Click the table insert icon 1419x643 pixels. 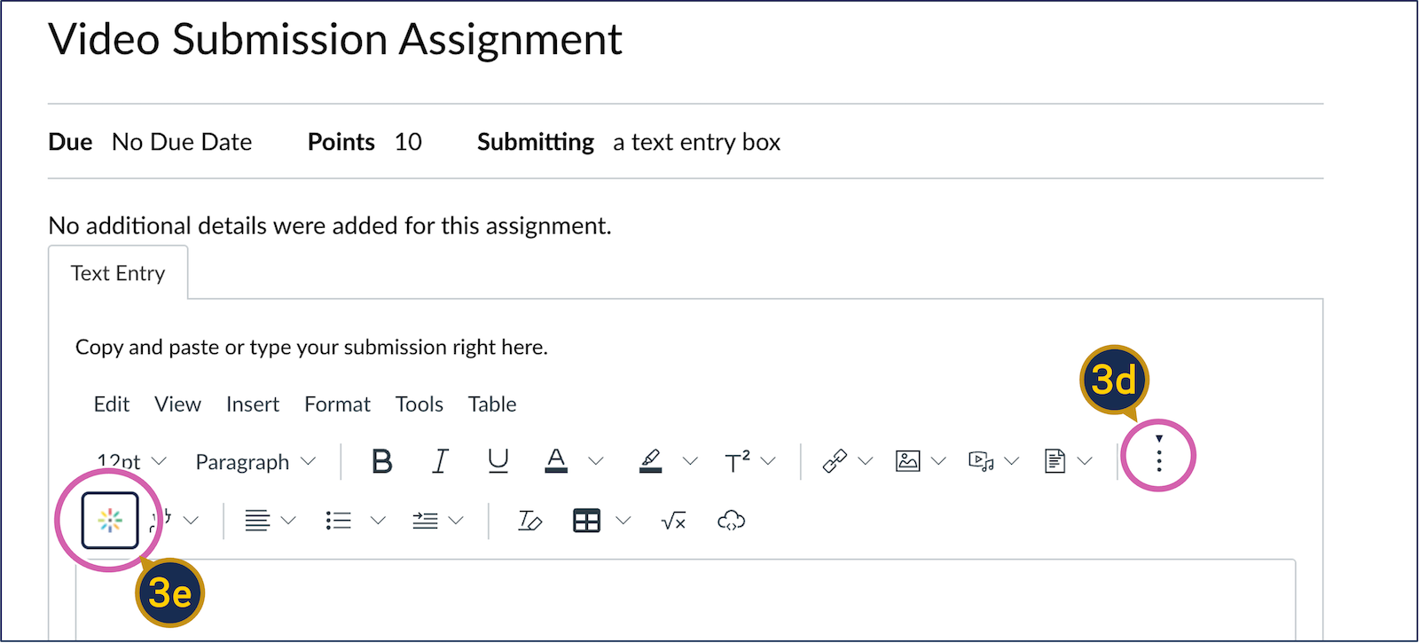[587, 521]
